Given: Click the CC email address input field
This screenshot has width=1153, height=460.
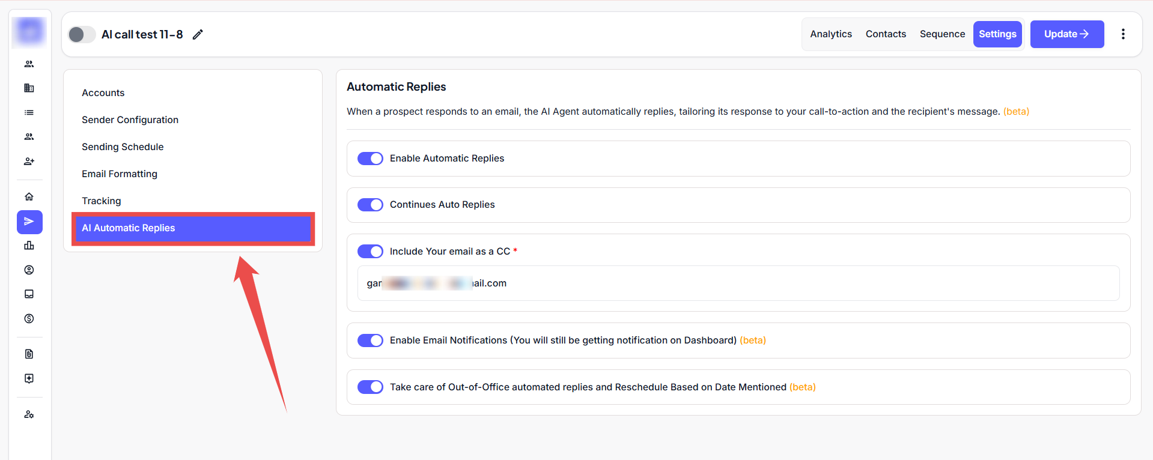Looking at the screenshot, I should [x=738, y=283].
